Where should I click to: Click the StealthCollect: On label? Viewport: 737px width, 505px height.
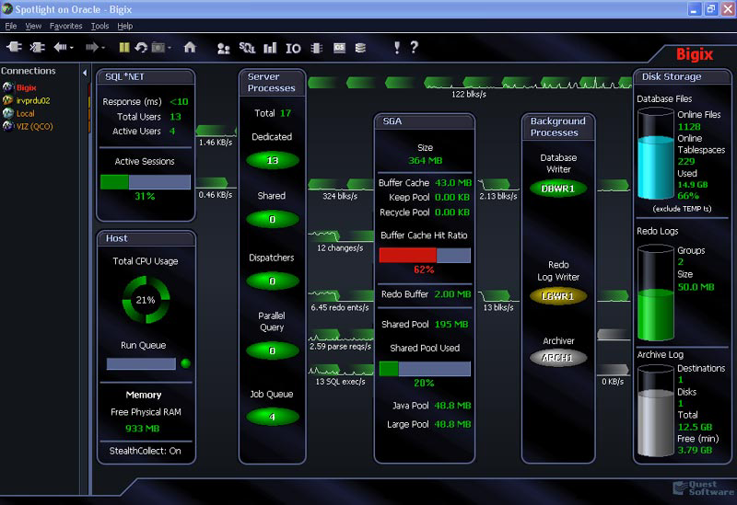pyautogui.click(x=146, y=451)
